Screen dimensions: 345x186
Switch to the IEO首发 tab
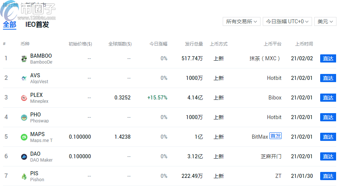(37, 25)
